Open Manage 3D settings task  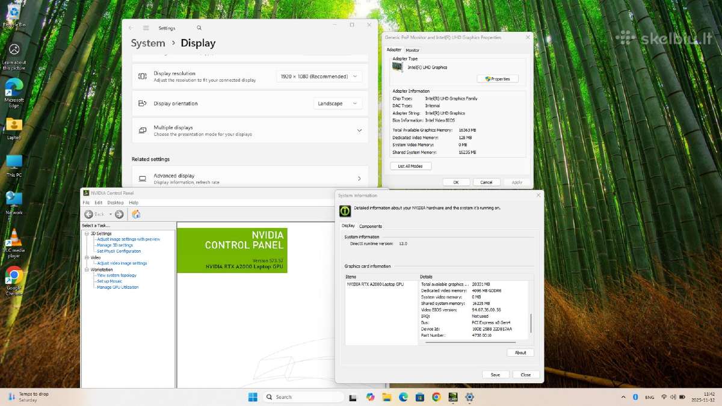(x=115, y=245)
